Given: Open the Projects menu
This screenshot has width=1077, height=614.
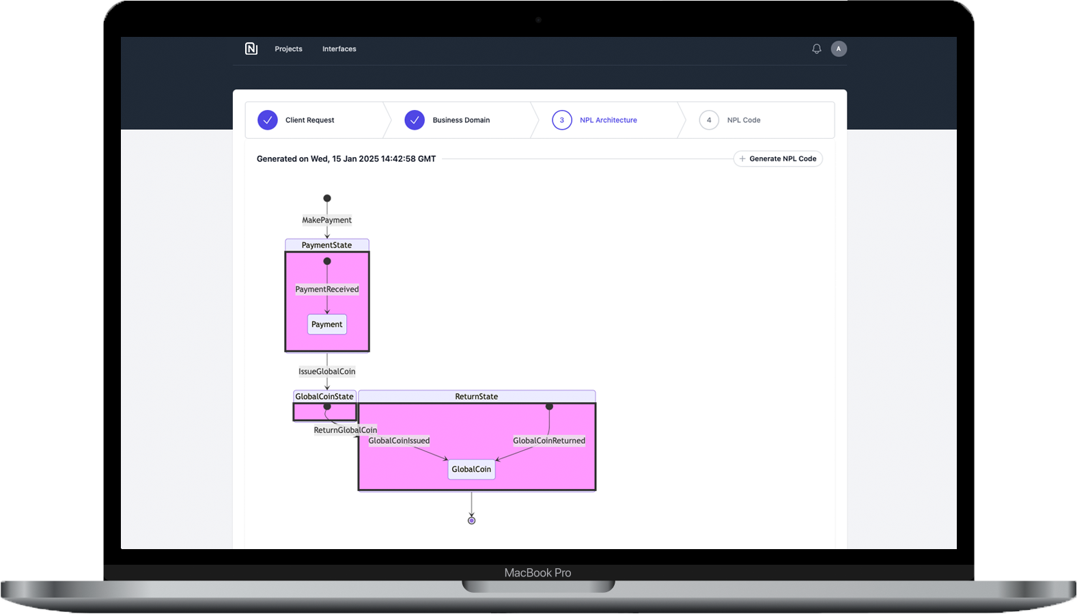Looking at the screenshot, I should click(288, 49).
